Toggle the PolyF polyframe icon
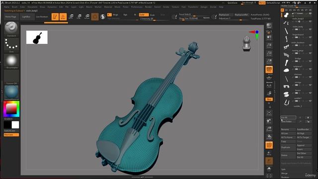This screenshot has height=179, width=318. tap(269, 145)
